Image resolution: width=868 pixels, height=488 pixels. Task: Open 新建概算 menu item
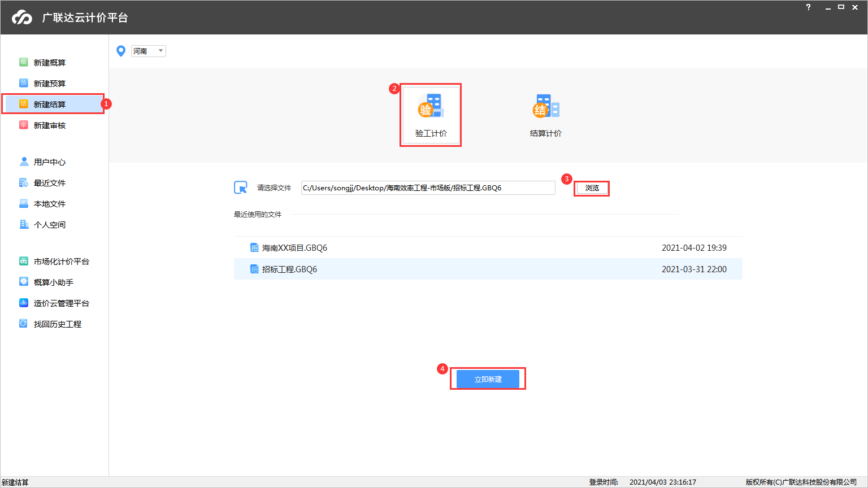point(50,63)
